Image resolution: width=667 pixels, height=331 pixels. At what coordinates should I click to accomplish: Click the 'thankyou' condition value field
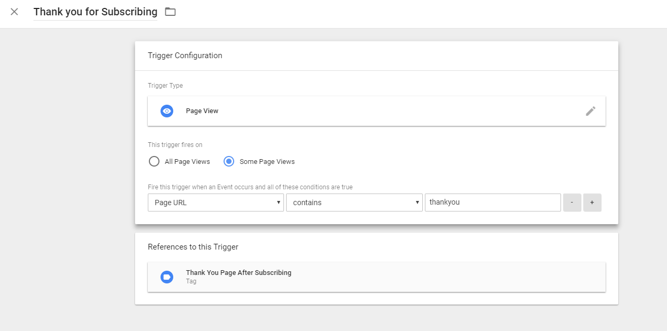point(492,203)
